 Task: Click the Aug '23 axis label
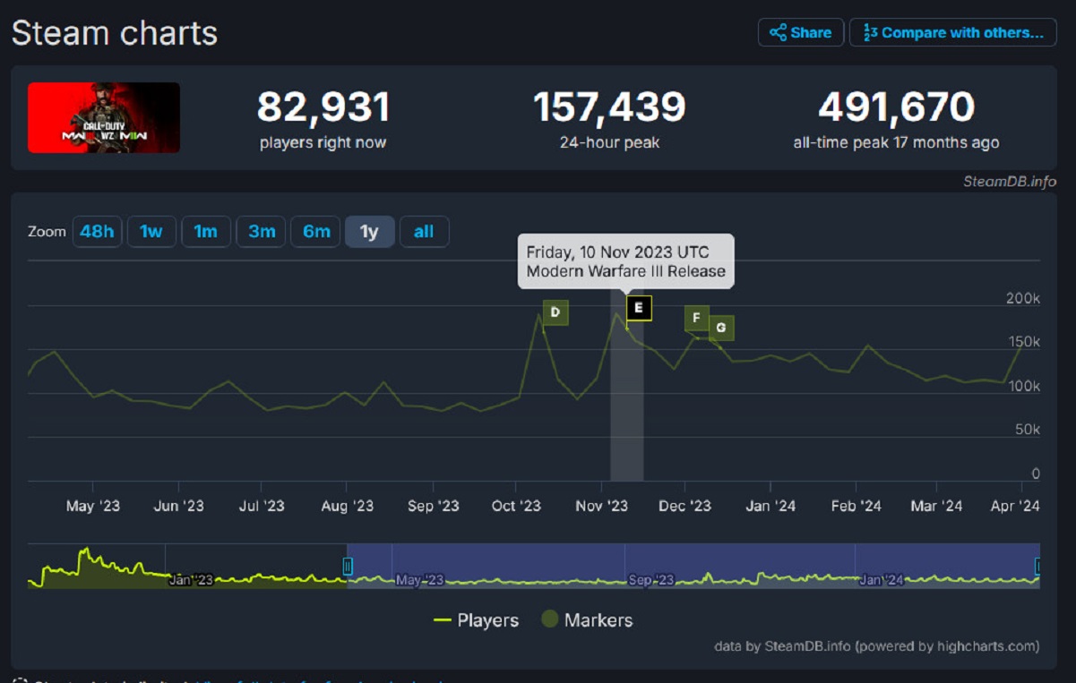347,506
